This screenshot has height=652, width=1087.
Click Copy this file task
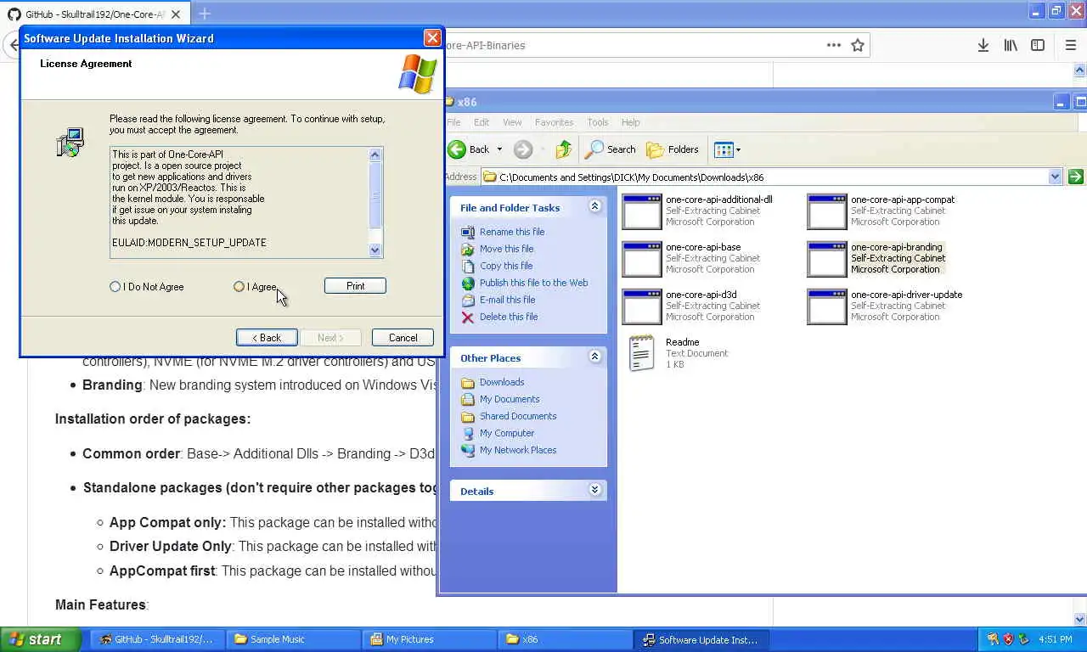coord(506,266)
